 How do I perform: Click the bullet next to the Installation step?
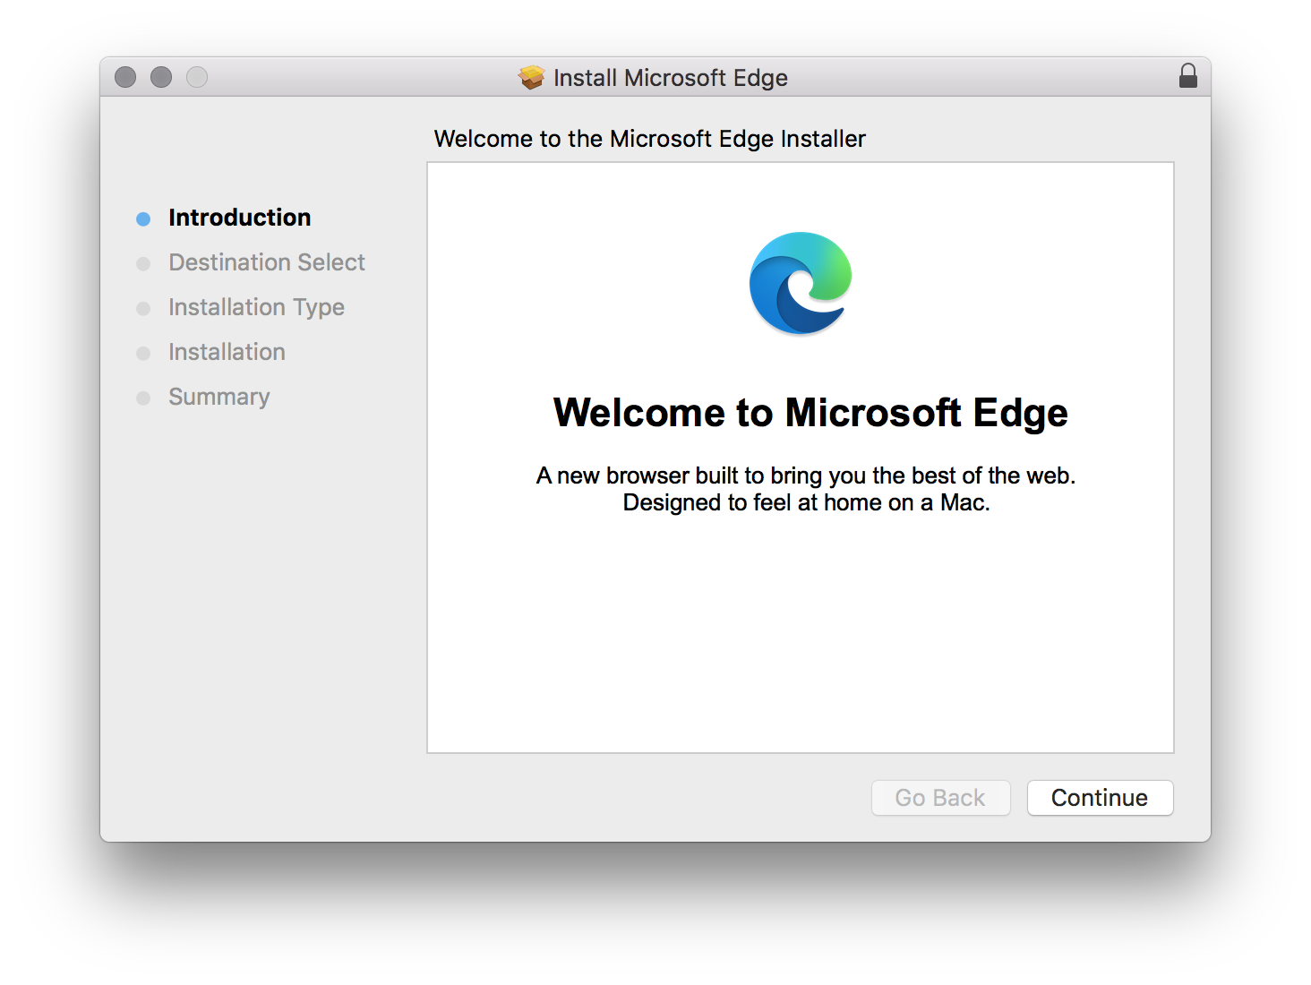tap(143, 353)
